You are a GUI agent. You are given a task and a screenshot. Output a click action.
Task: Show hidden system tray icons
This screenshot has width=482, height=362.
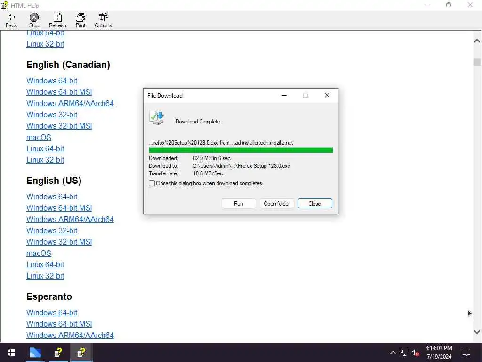point(393,353)
